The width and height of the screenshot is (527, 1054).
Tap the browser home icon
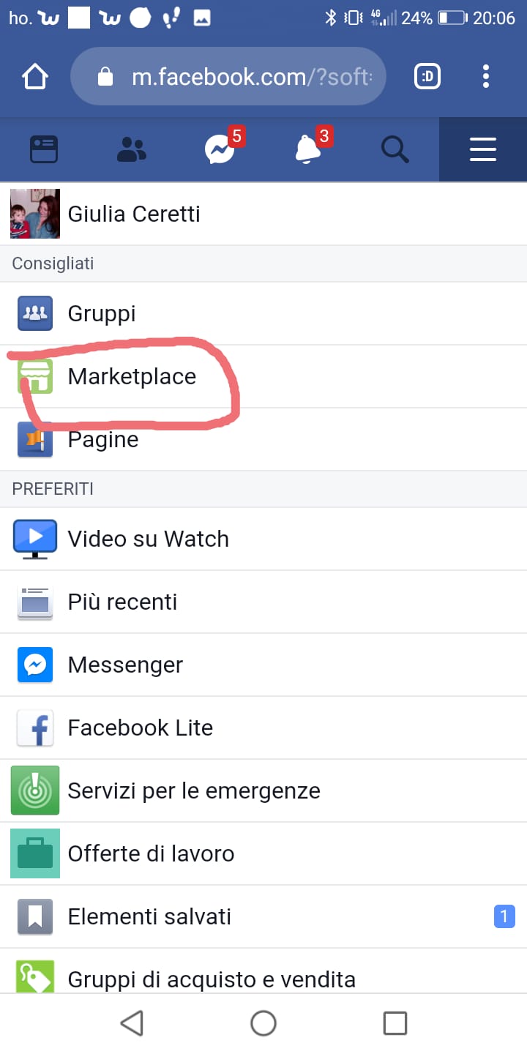tap(34, 76)
